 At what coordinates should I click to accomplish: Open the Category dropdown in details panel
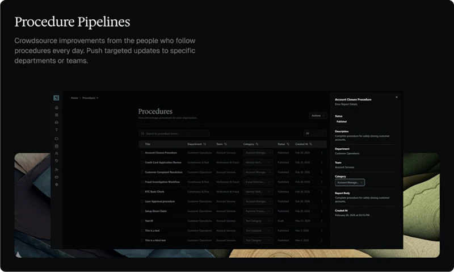(350, 182)
